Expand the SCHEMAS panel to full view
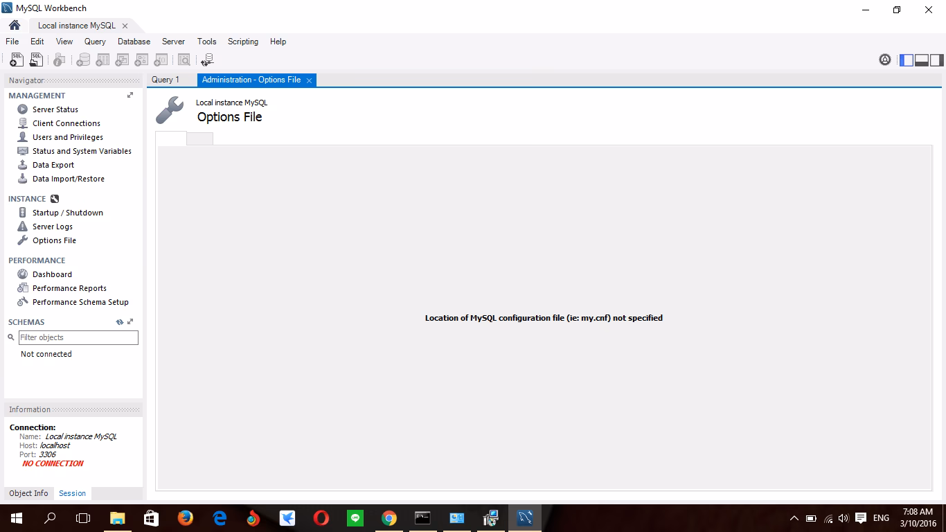The height and width of the screenshot is (532, 946). (x=129, y=321)
